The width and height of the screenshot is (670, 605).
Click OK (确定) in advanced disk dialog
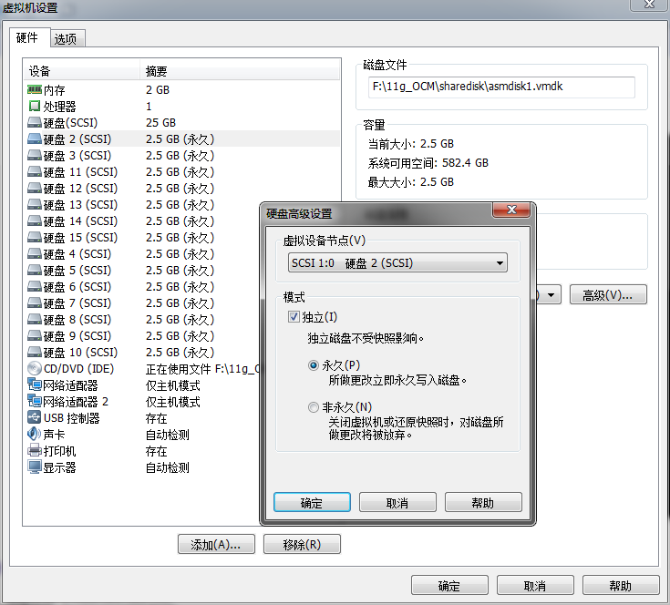pyautogui.click(x=312, y=503)
